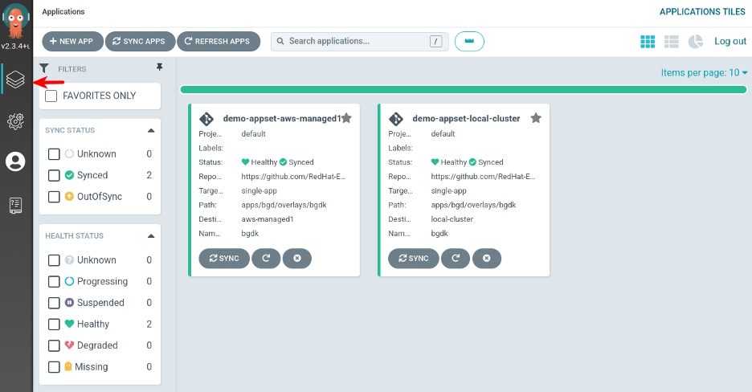Viewport: 752px width, 392px height.
Task: Open the Settings gears icon in sidebar
Action: pyautogui.click(x=15, y=121)
